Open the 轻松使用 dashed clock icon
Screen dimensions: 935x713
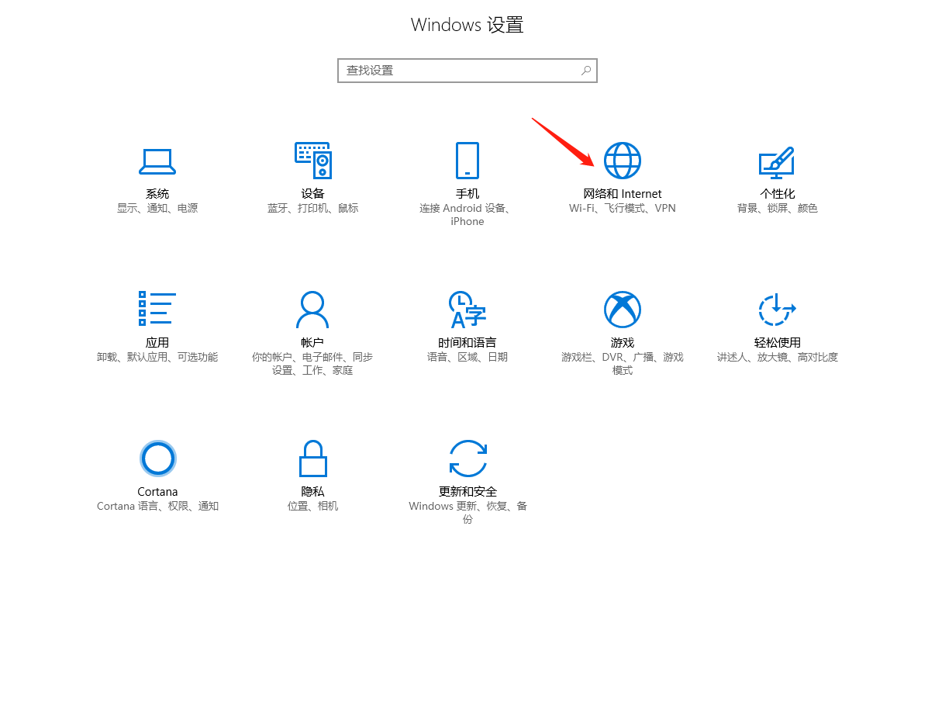point(777,310)
